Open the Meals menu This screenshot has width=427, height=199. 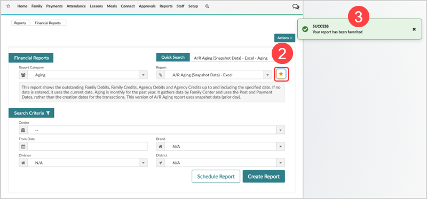coord(112,6)
